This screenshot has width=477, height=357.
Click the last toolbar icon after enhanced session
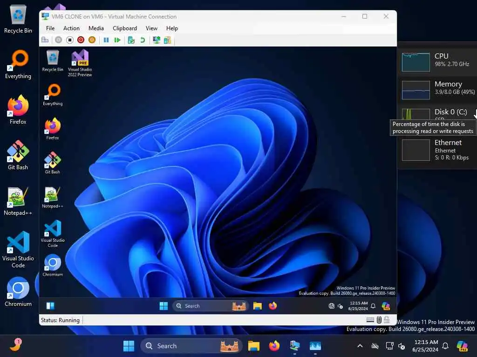tap(167, 40)
